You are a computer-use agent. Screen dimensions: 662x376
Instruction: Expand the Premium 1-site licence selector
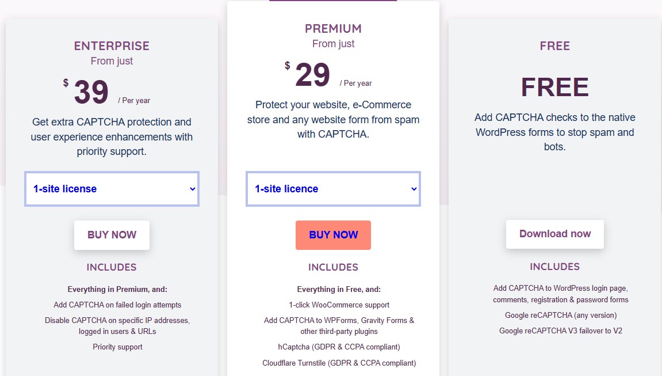coord(333,189)
